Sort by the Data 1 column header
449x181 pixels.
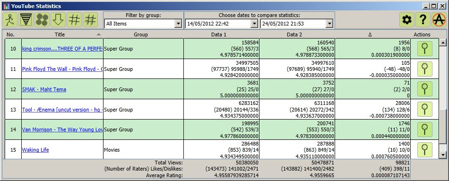(219, 34)
